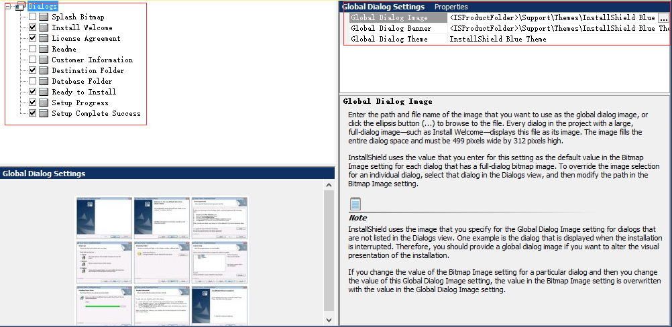Uncheck the Install Welcome checkbox
Viewport: 672px width, 327px height.
pyautogui.click(x=33, y=27)
